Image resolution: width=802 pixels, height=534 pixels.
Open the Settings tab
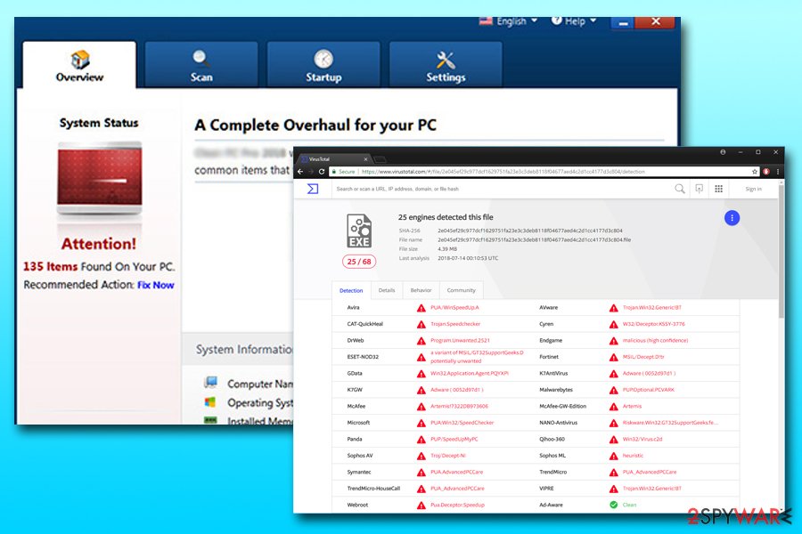click(446, 65)
